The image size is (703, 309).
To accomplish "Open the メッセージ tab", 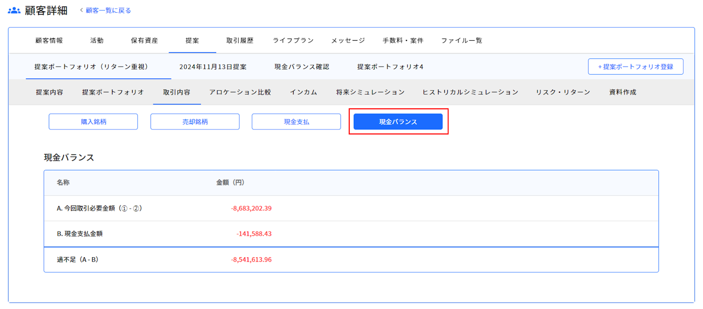I will [348, 40].
